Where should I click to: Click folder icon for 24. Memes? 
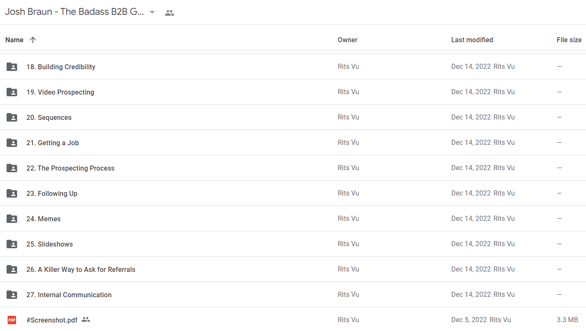coord(12,219)
